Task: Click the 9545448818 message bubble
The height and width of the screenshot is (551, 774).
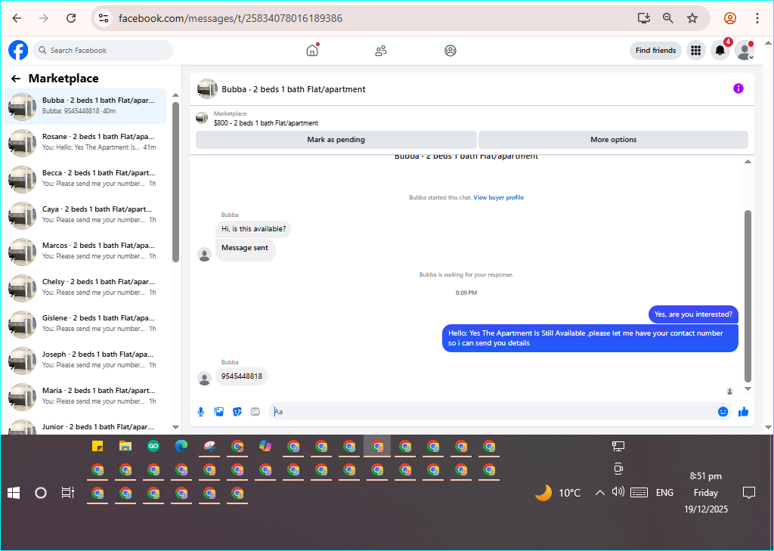Action: click(x=241, y=376)
